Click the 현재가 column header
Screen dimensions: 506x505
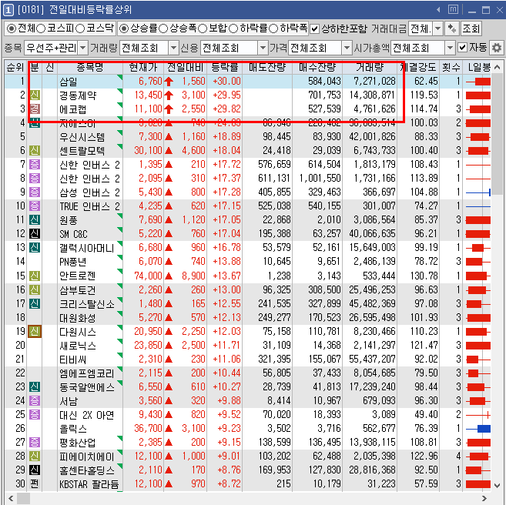point(143,67)
